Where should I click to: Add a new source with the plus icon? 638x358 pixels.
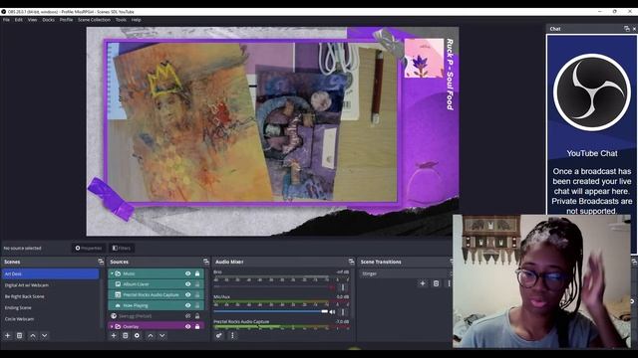(x=114, y=336)
